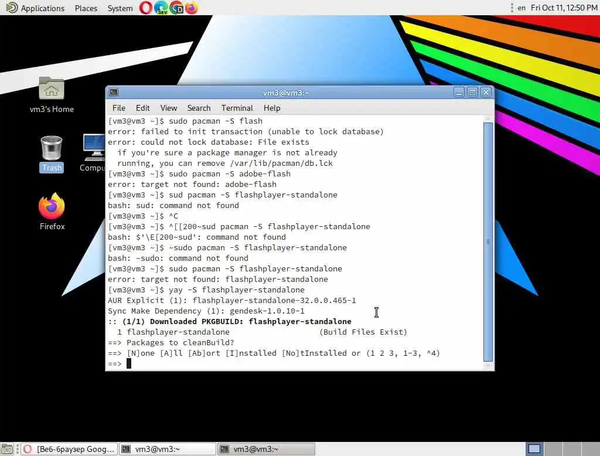Click the en keyboard layout indicator
600x456 pixels.
[x=521, y=8]
